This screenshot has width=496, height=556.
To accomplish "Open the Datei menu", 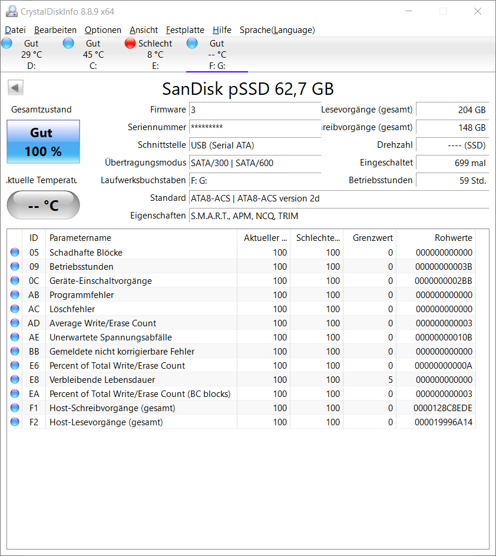I will click(15, 30).
